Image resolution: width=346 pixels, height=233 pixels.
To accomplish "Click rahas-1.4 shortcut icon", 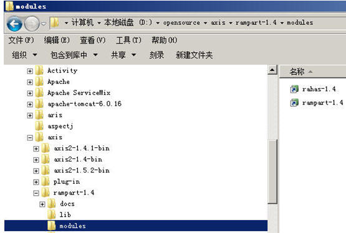I will (x=294, y=89).
